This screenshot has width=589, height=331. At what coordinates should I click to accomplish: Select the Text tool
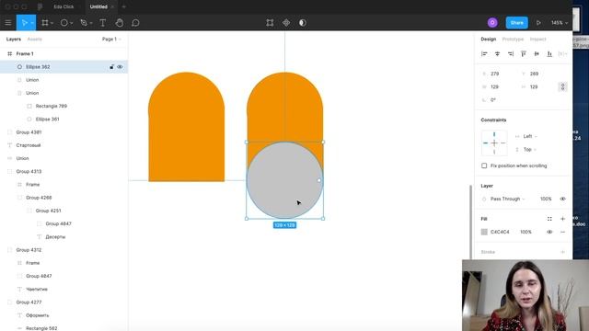click(x=102, y=23)
